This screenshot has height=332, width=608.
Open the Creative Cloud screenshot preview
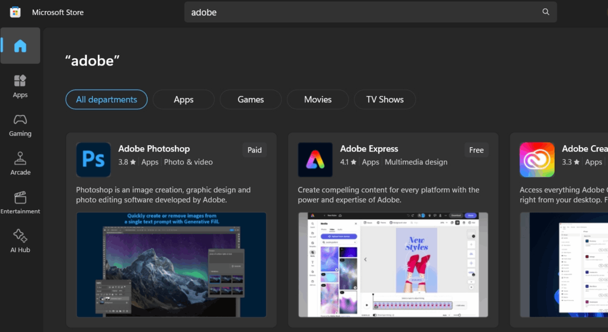564,265
